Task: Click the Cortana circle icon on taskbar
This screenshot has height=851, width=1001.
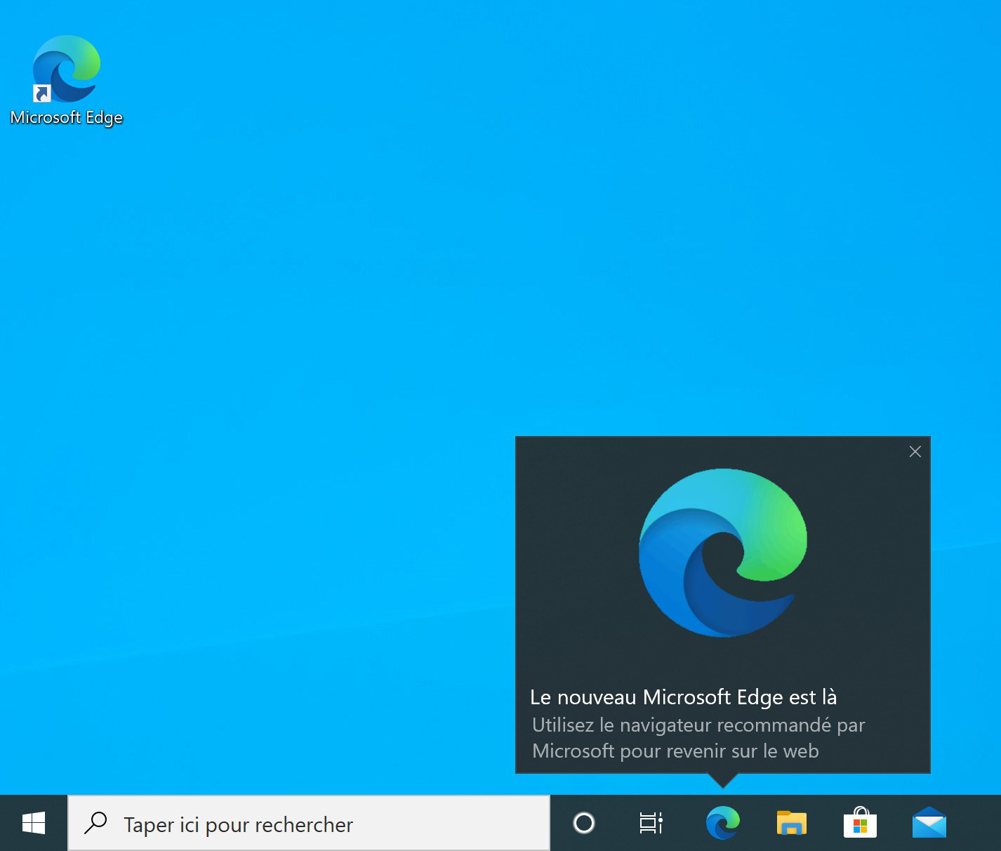Action: (x=584, y=823)
